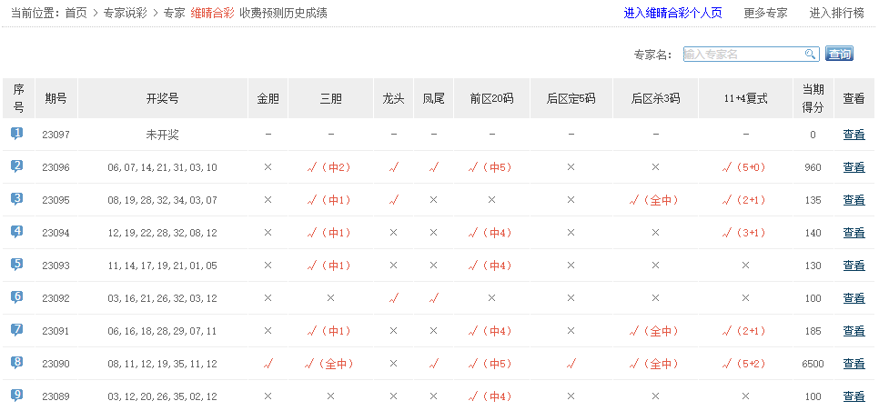Navigate to 首页 in breadcrumb
Viewport: 879px width, 411px height.
pos(76,14)
